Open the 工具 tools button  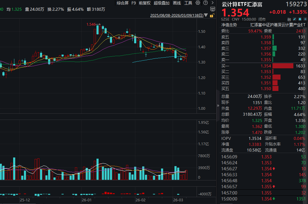(189, 3)
